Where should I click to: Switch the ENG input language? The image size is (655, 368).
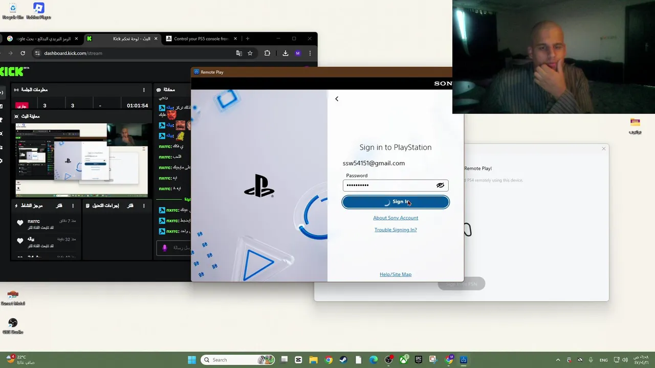[604, 360]
